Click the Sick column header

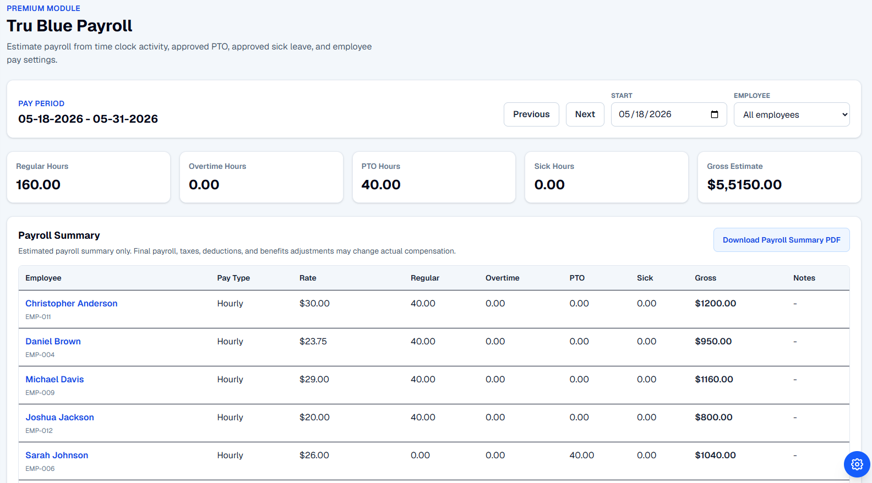[645, 278]
